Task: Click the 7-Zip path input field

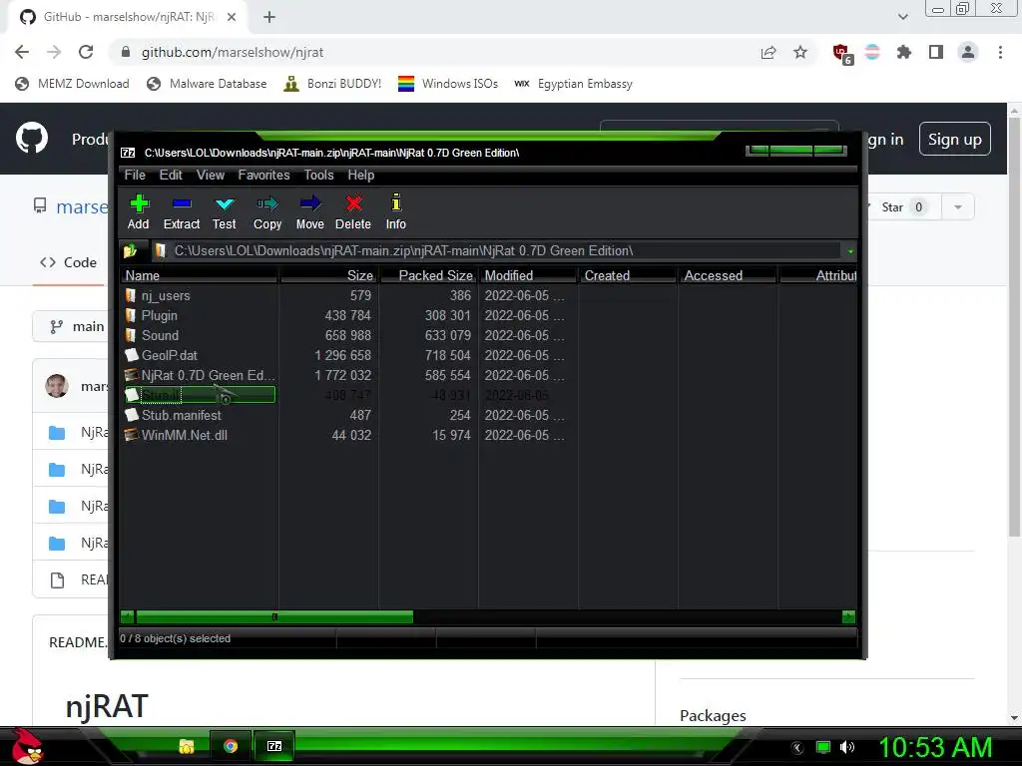Action: (499, 250)
